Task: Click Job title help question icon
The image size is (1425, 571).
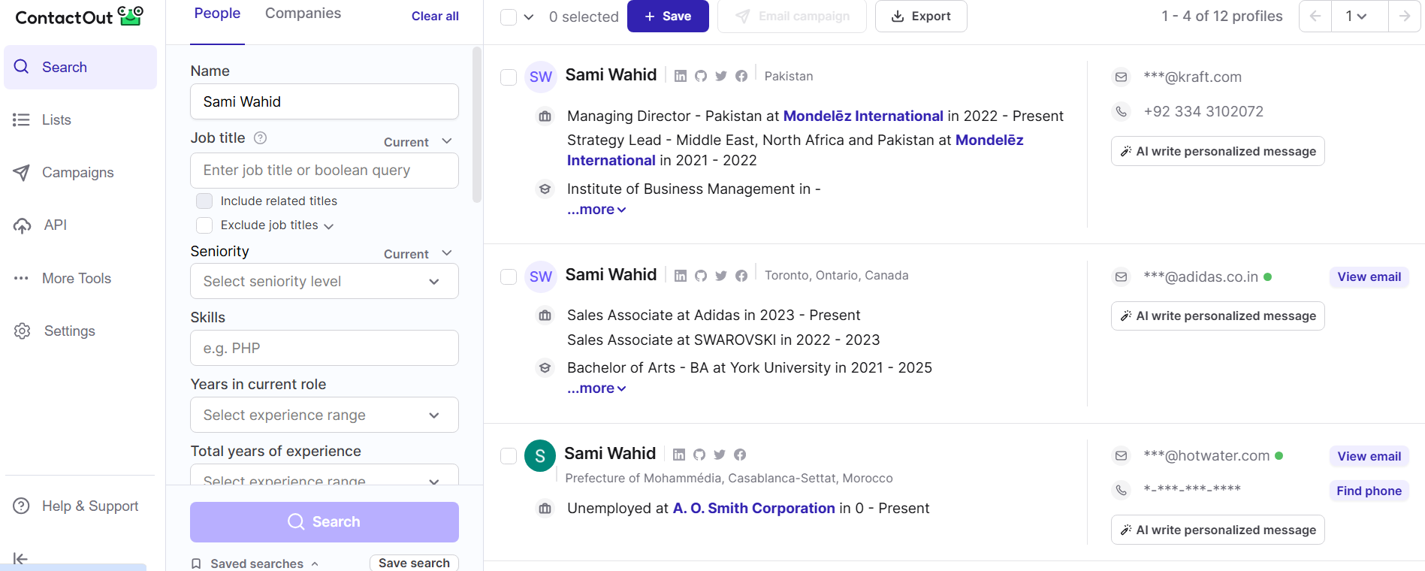Action: tap(261, 137)
